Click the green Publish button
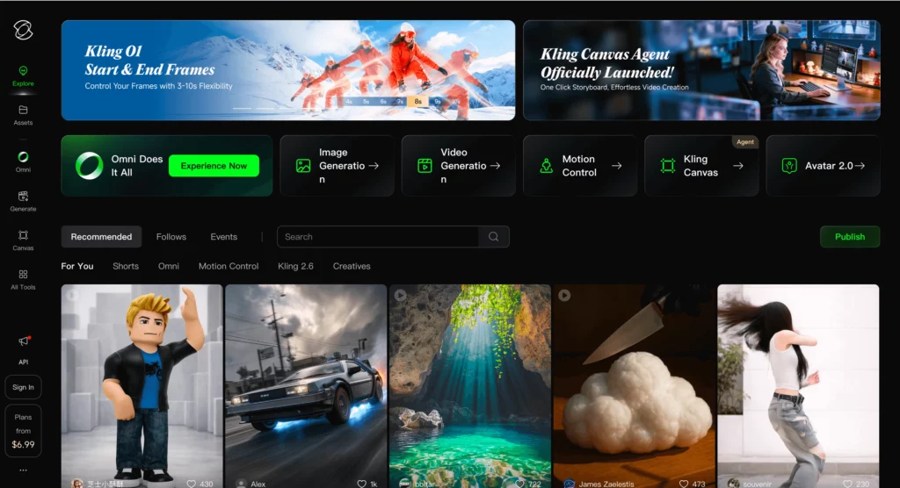This screenshot has width=900, height=488. click(x=849, y=237)
